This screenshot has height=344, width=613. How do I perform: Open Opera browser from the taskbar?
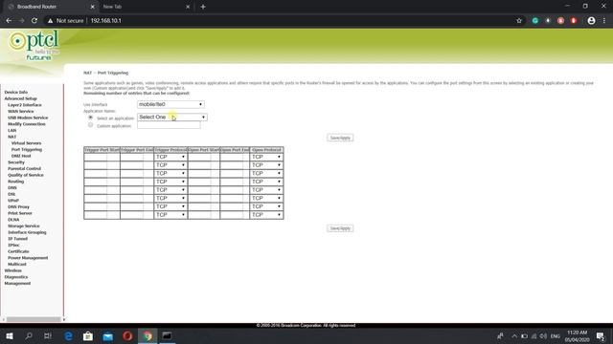pos(127,335)
